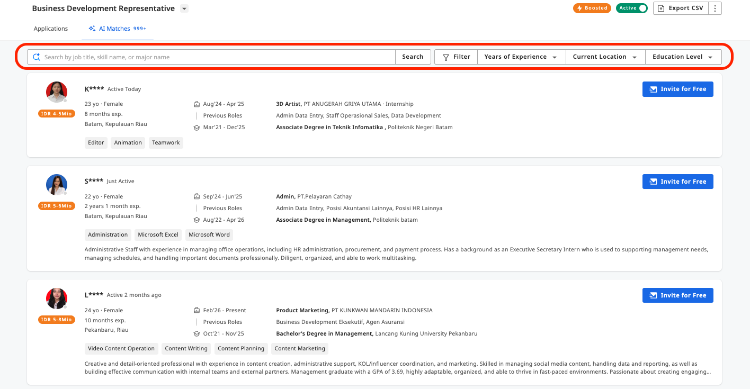Click S**** candidate's graduation cap icon
This screenshot has width=750, height=389.
click(197, 220)
